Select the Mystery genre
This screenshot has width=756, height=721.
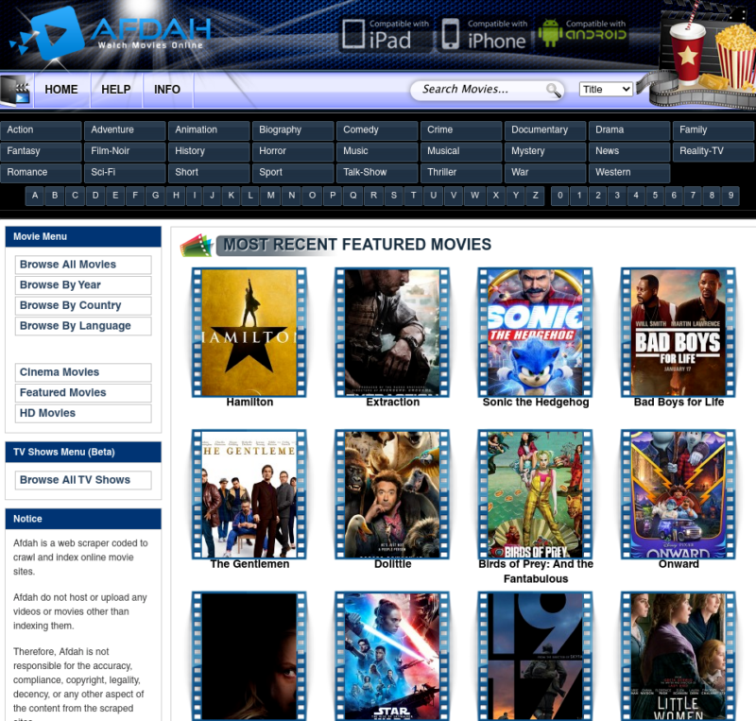tap(545, 151)
